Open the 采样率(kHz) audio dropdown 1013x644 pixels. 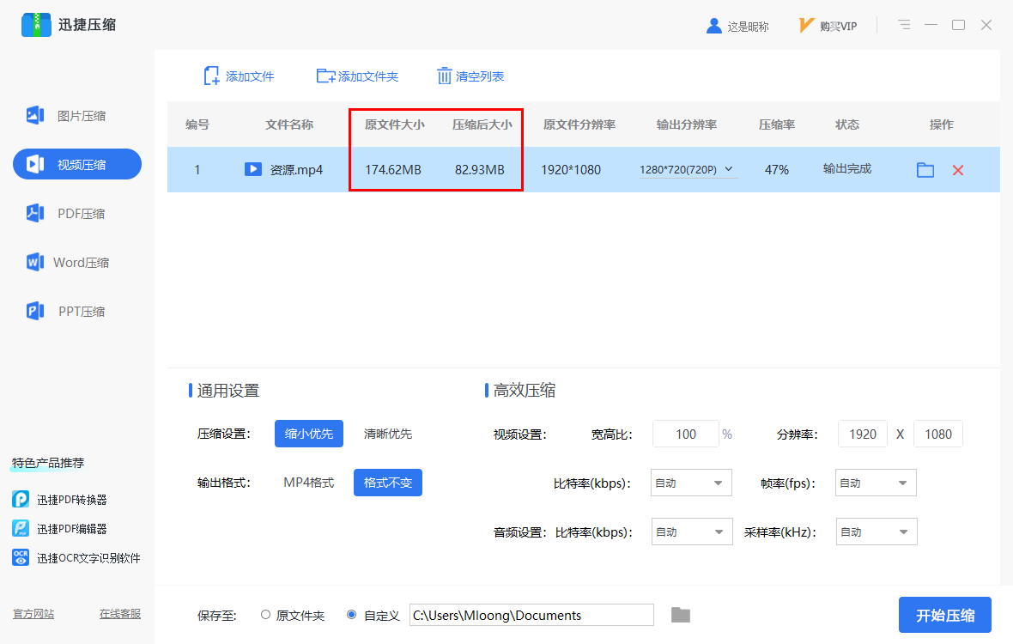876,532
